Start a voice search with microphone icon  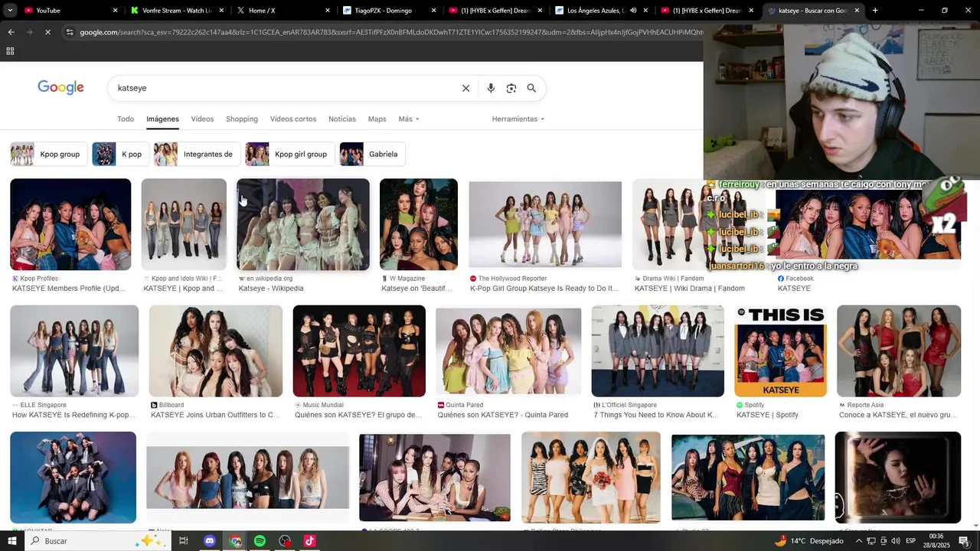(x=491, y=88)
